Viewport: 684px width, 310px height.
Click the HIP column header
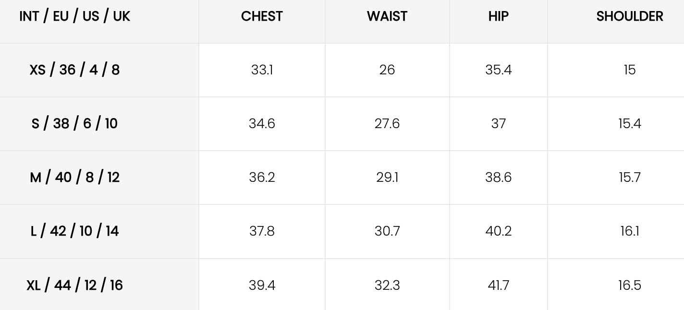[x=498, y=16]
